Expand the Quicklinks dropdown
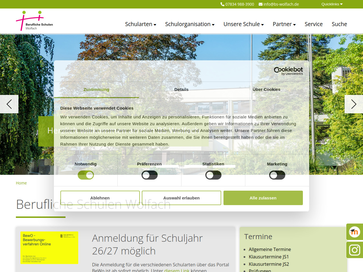The height and width of the screenshot is (272, 363). click(x=332, y=4)
